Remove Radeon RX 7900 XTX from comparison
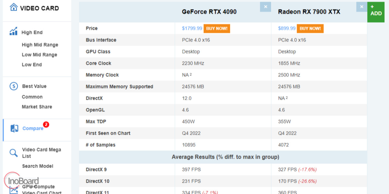 [362, 7]
